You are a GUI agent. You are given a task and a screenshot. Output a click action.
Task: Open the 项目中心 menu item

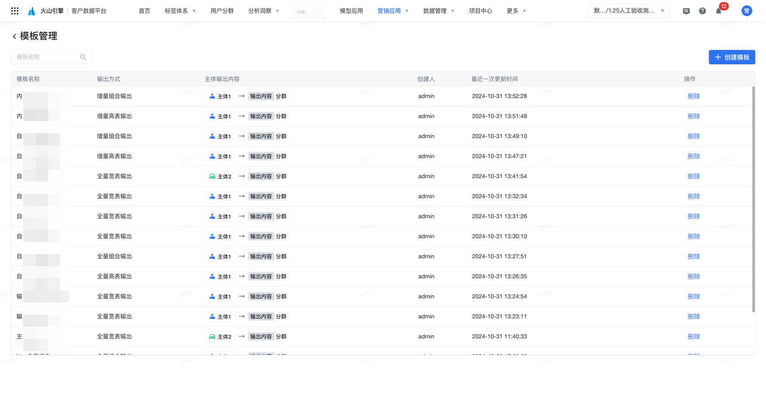(480, 11)
